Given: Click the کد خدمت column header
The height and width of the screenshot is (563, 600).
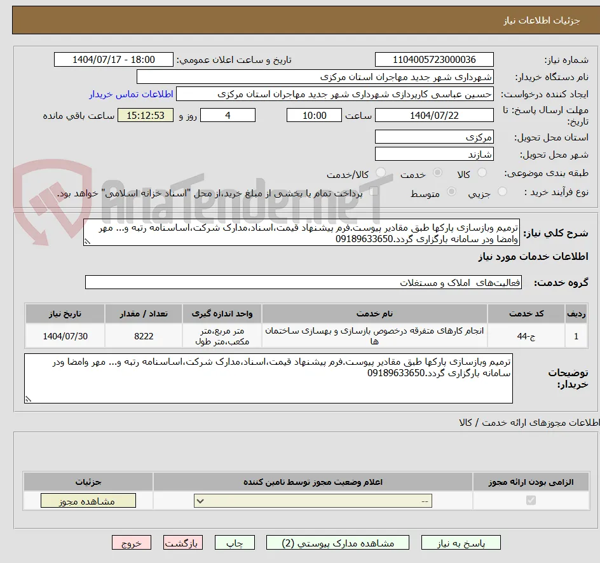Looking at the screenshot, I should [x=526, y=314].
